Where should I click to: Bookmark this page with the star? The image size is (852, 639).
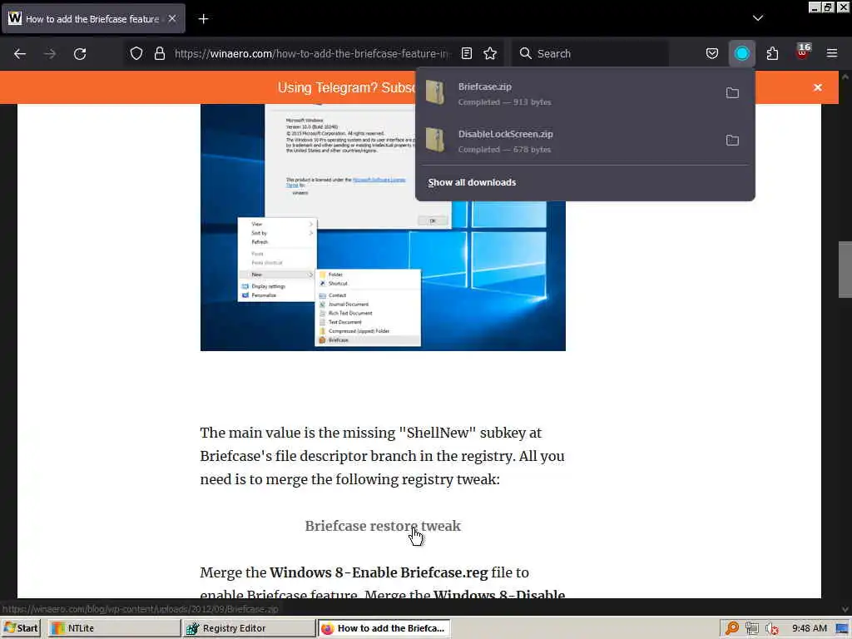(490, 53)
